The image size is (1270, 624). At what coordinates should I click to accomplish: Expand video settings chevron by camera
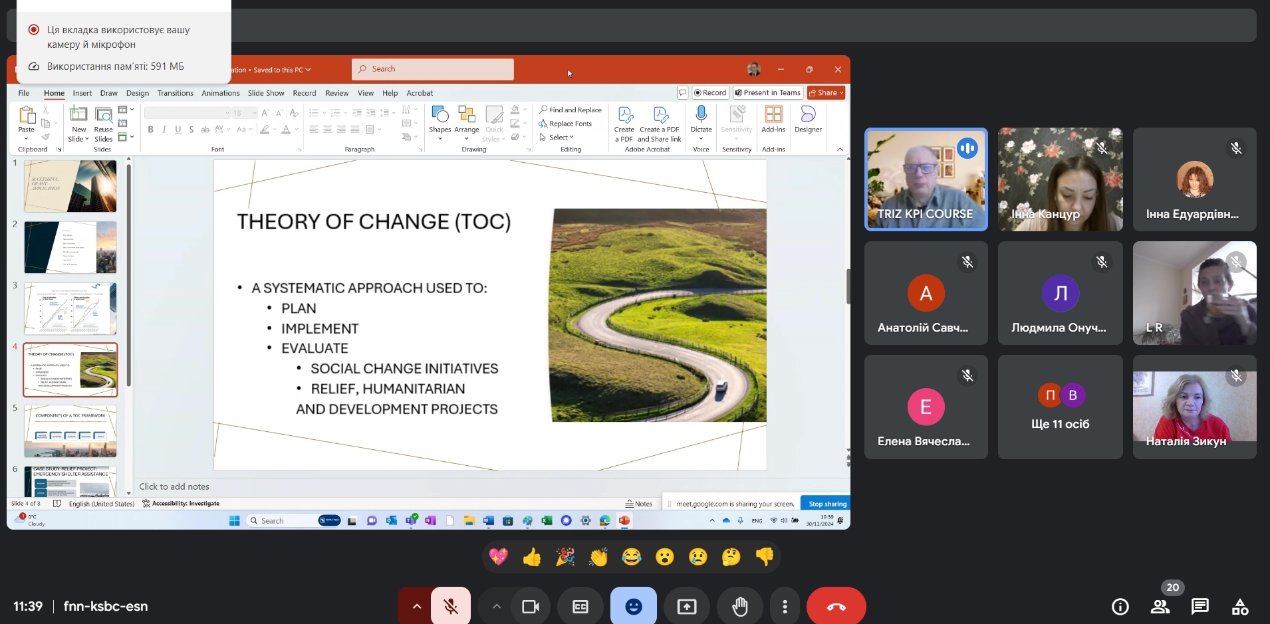point(496,606)
